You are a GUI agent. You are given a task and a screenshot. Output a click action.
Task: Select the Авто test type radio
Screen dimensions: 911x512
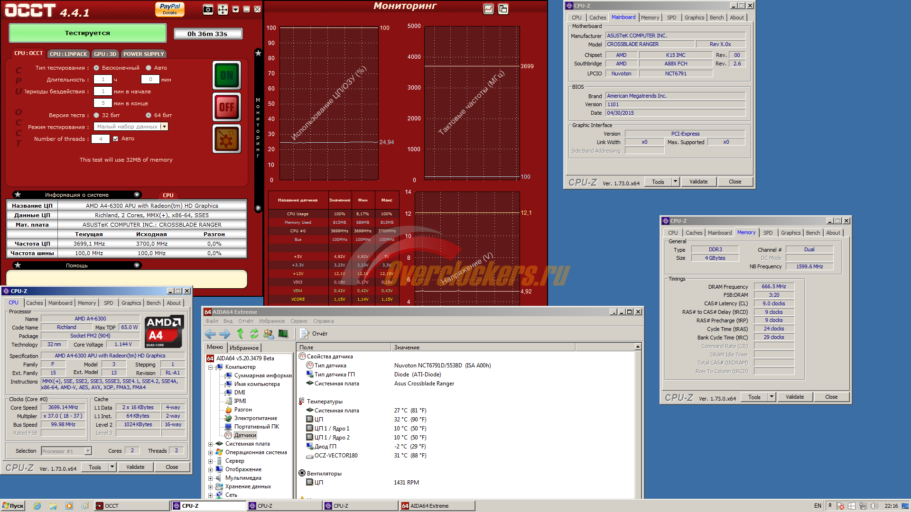click(x=149, y=68)
